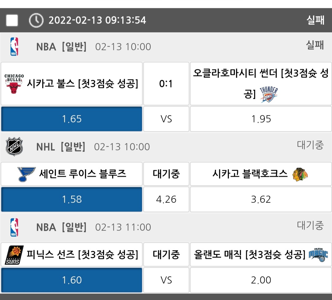Pick the 2.00 Orlando Magic odds

(x=261, y=280)
